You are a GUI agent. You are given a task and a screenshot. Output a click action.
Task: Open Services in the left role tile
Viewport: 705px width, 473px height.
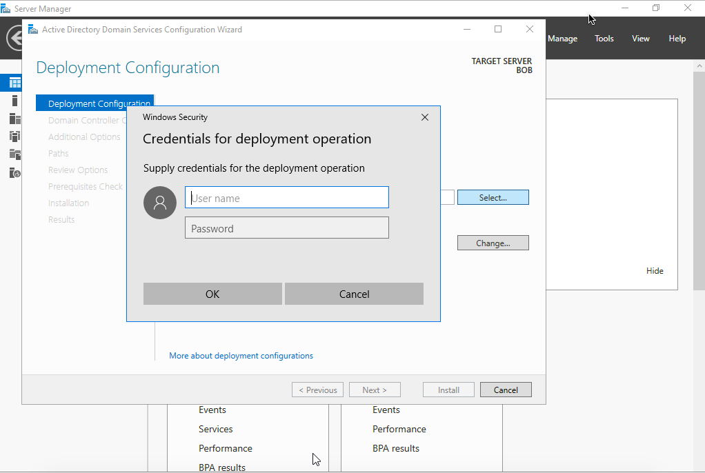pyautogui.click(x=215, y=429)
